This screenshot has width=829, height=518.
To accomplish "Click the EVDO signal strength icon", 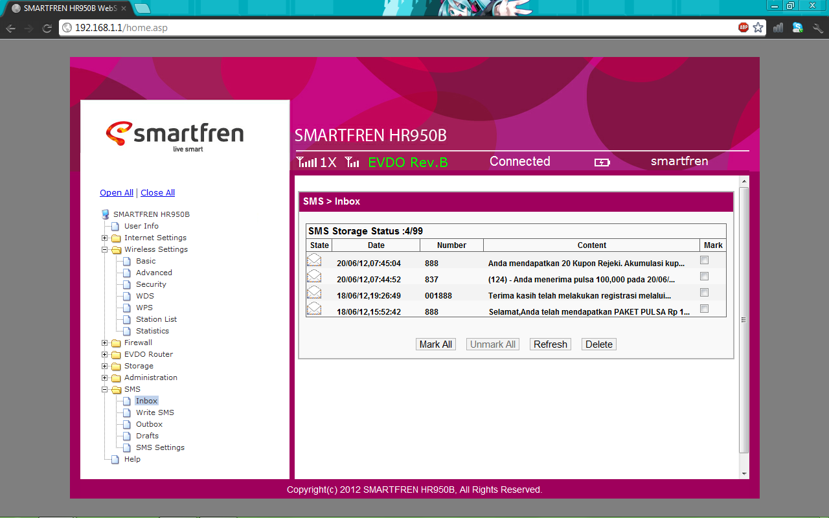I will 352,162.
